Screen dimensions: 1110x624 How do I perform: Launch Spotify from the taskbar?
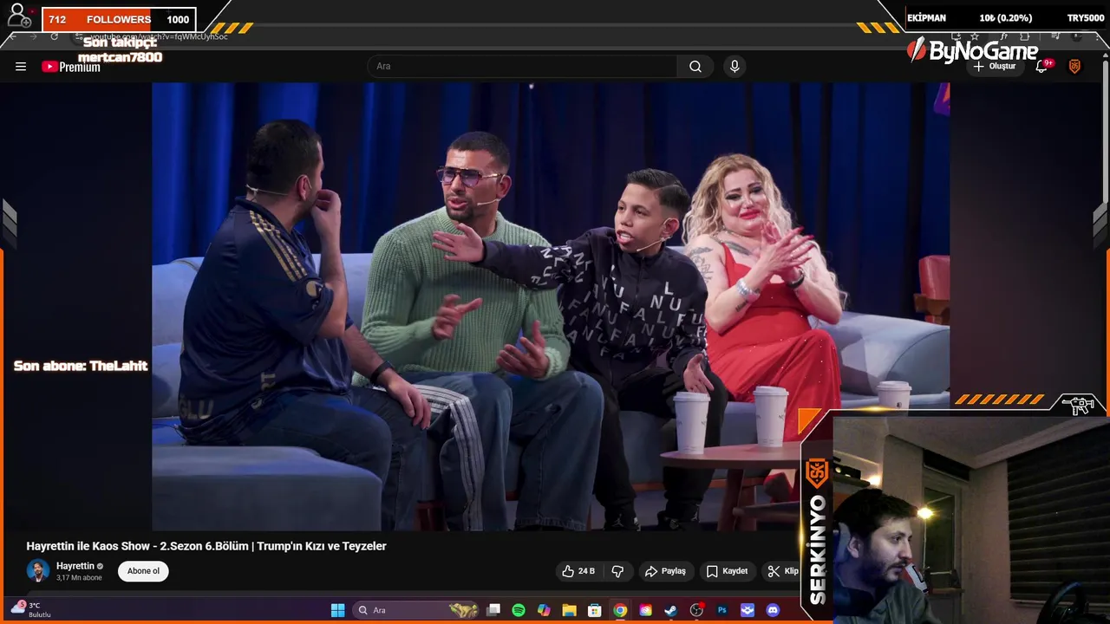[519, 610]
